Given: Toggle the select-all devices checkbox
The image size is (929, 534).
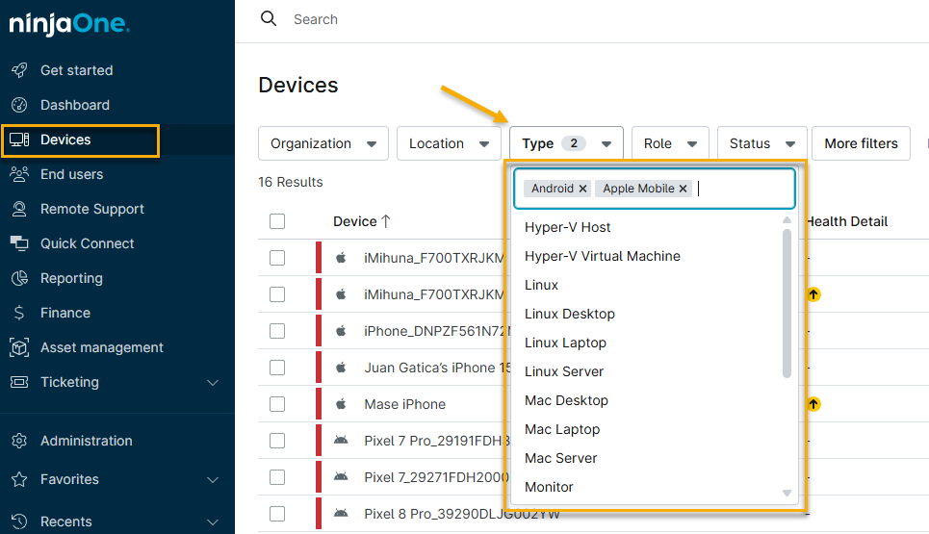Looking at the screenshot, I should pos(277,221).
